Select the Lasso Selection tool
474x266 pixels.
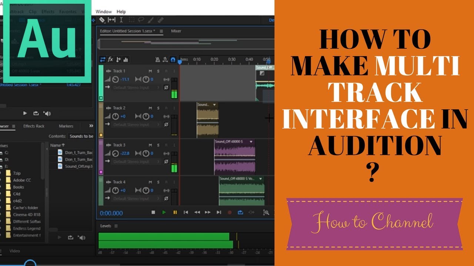141,20
